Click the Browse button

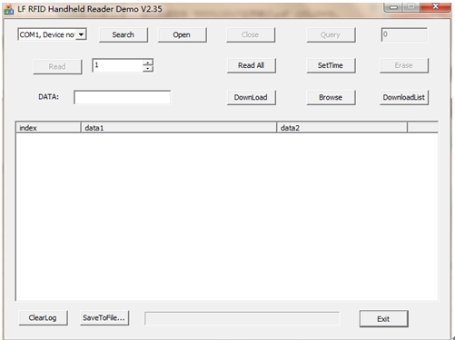tap(331, 97)
